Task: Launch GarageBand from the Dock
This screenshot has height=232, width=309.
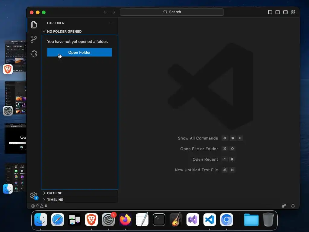Action: coord(176,220)
